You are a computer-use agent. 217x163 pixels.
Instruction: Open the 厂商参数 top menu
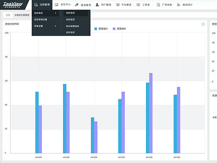coord(164,5)
